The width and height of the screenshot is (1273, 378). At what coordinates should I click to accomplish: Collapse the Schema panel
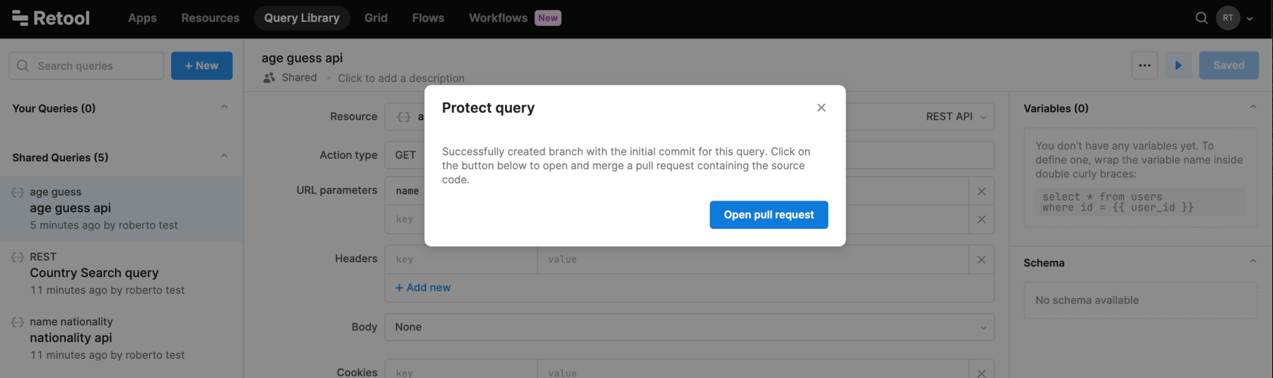tap(1252, 261)
